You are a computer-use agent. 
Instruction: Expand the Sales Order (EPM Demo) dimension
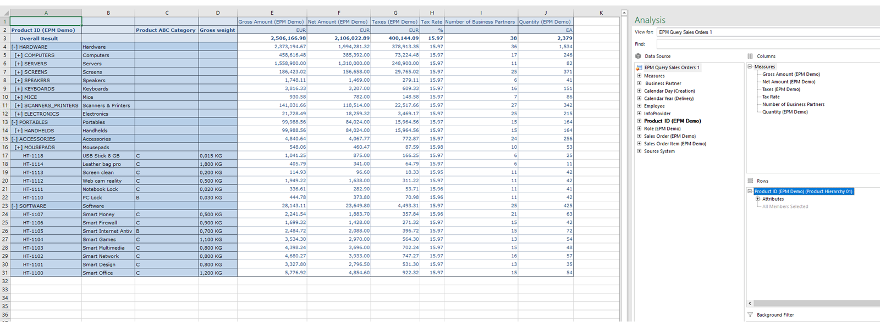(x=639, y=136)
